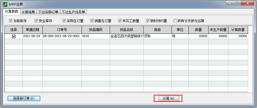257x108 pixels.
Task: Click the 未生产数量 column header
Action: click(218, 30)
